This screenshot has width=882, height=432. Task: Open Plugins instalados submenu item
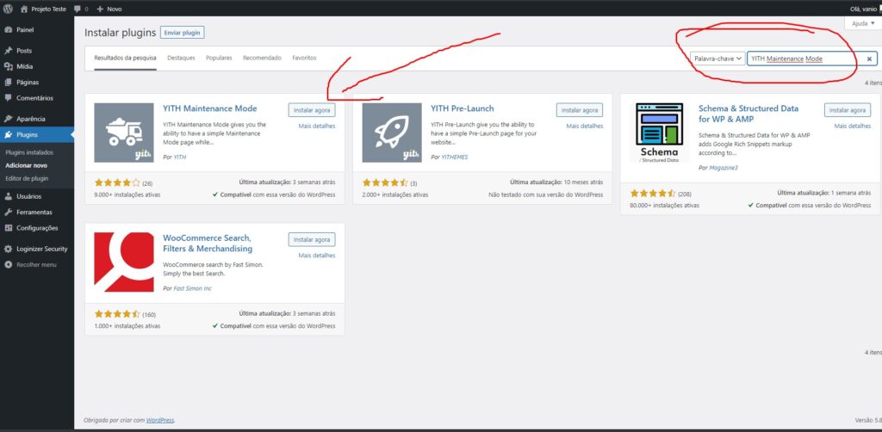(x=29, y=152)
